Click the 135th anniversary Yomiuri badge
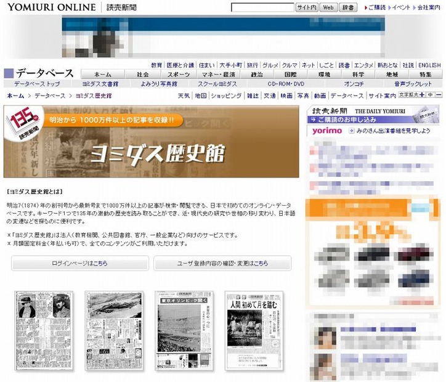This screenshot has height=382, width=446. [23, 123]
